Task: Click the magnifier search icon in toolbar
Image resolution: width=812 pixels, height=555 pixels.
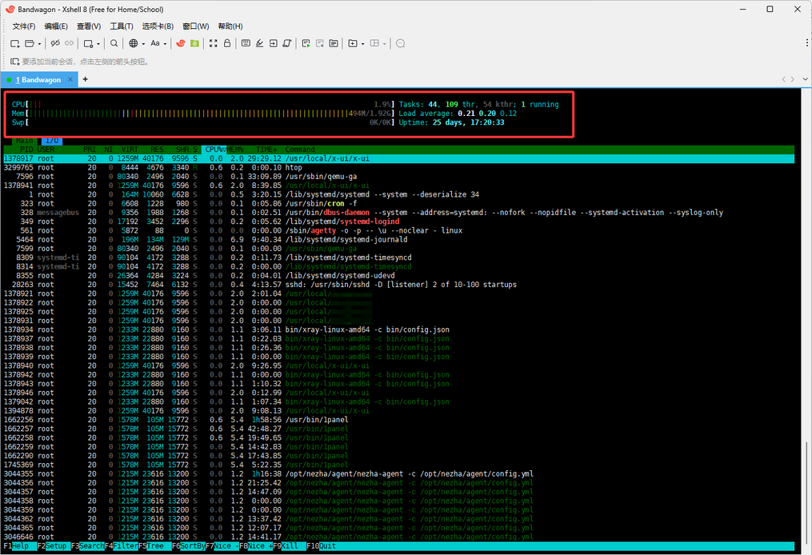Action: [x=114, y=43]
